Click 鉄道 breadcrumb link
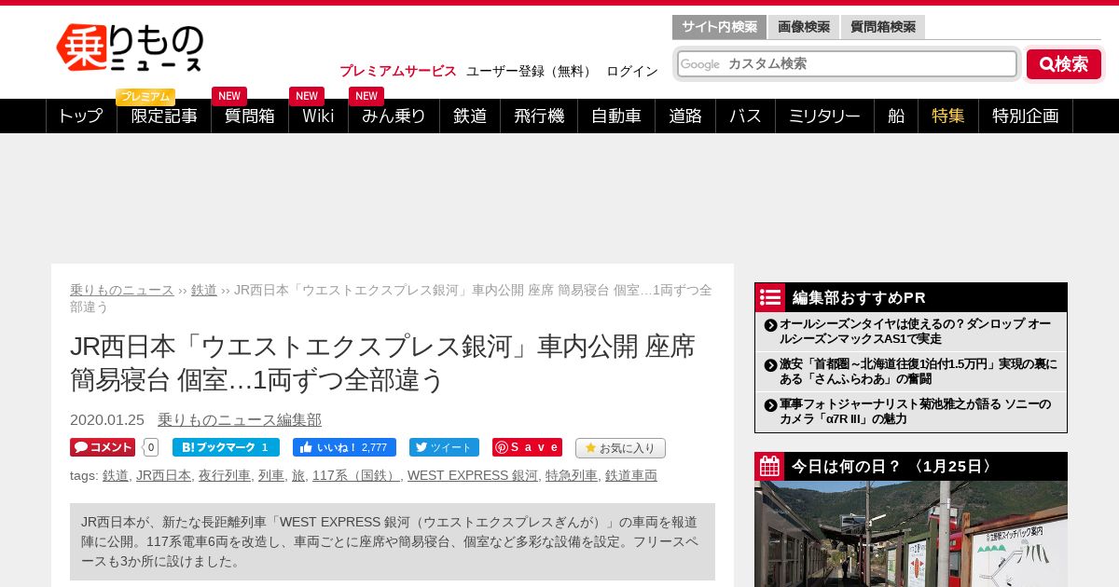The image size is (1119, 587). point(204,290)
